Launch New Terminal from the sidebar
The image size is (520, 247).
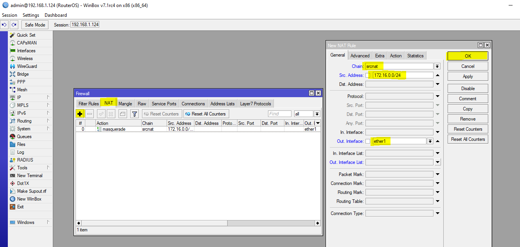[30, 176]
